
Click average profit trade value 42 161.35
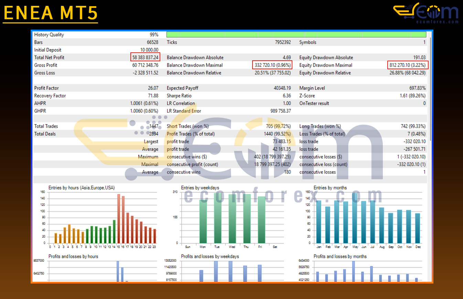click(x=282, y=149)
